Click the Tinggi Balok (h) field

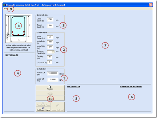50,26
